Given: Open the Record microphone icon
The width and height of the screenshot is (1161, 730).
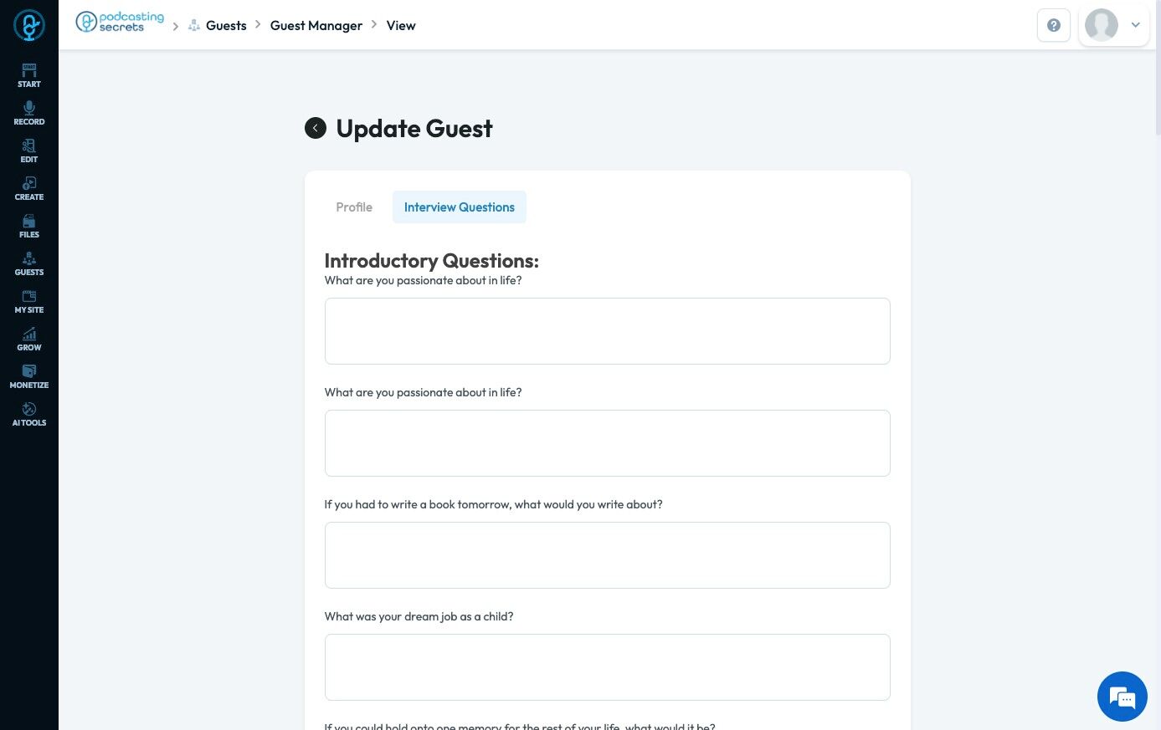Looking at the screenshot, I should pos(29,108).
